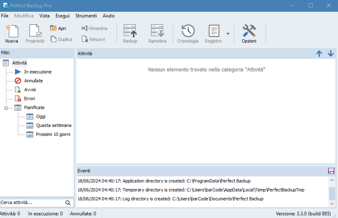Select the Pianificate filter label
This screenshot has width=338, height=218.
pyautogui.click(x=34, y=107)
